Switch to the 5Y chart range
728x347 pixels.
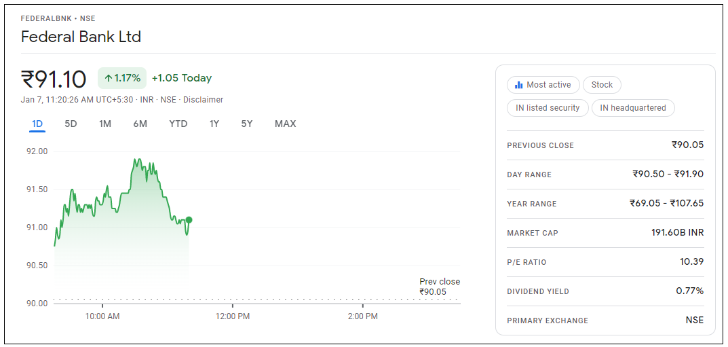point(247,124)
